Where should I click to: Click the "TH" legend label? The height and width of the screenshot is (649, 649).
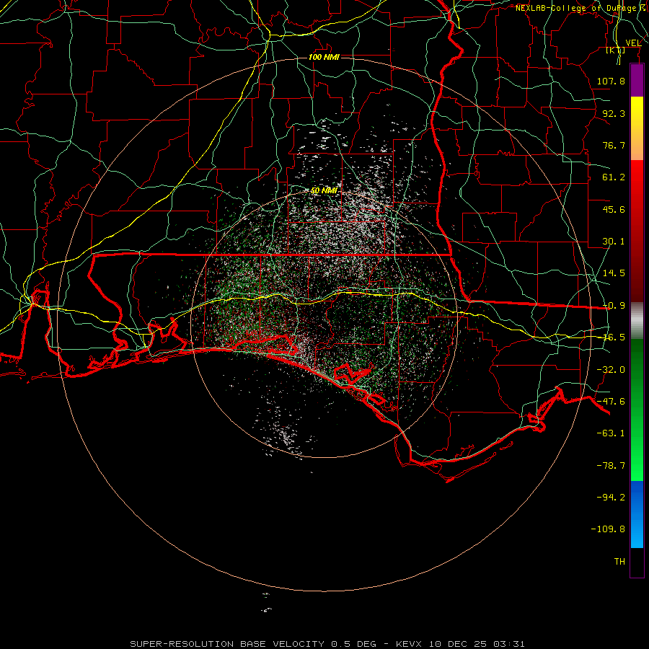coord(619,562)
